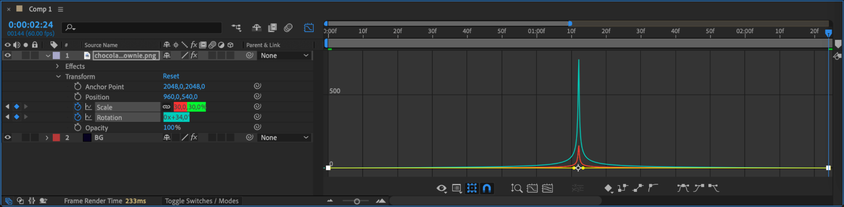Image resolution: width=844 pixels, height=207 pixels.
Task: Expand the Effects group
Action: [x=57, y=66]
